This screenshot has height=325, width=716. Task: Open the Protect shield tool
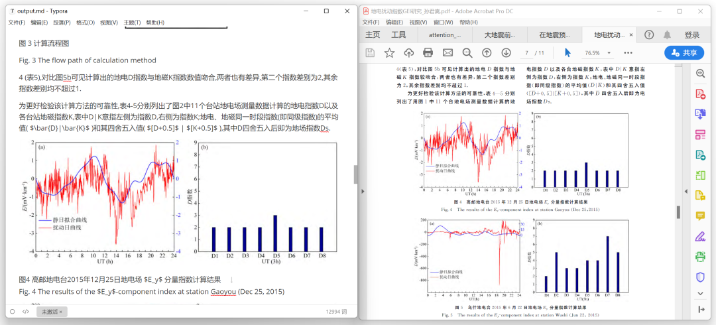pos(701,277)
